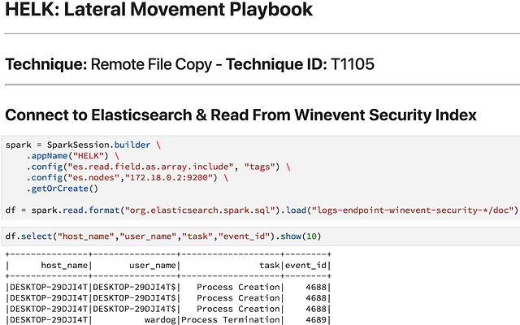Click the host_name cell in the wardog row
The height and width of the screenshot is (325, 520).
(x=49, y=319)
